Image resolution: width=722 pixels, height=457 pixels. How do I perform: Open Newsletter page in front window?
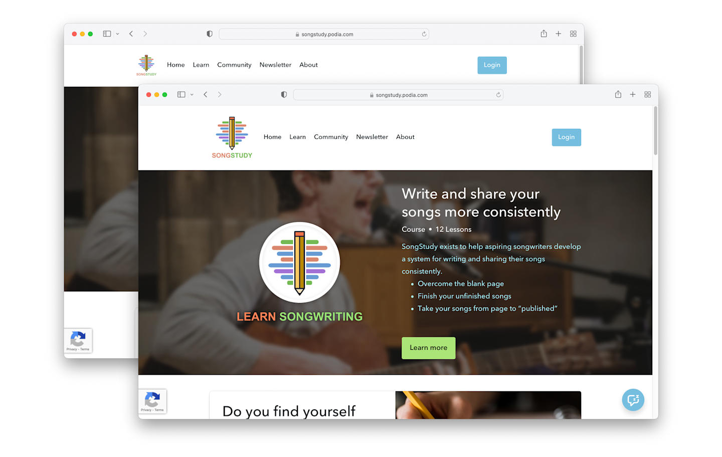point(372,137)
